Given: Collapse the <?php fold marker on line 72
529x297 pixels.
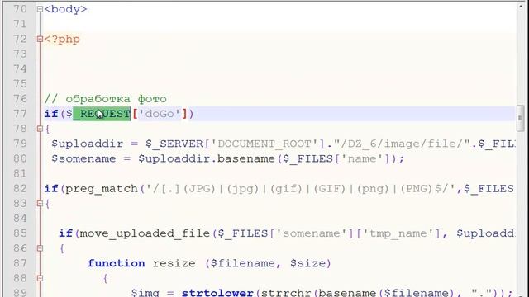Looking at the screenshot, I should [x=40, y=39].
